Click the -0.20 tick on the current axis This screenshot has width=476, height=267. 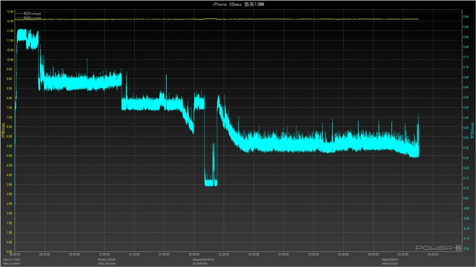(466, 249)
